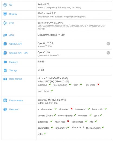The image size is (113, 142).
Task: Click the Storage SD card icon
Action: (x=5, y=70)
